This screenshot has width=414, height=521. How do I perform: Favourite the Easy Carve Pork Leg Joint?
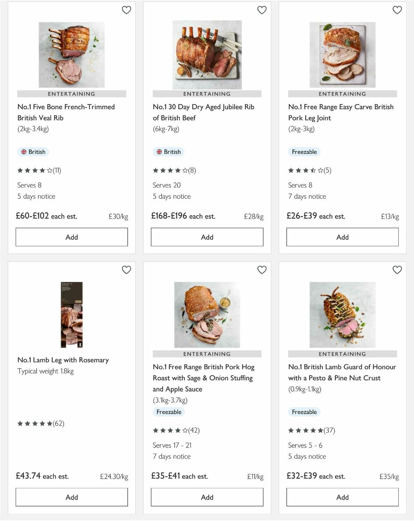click(397, 10)
